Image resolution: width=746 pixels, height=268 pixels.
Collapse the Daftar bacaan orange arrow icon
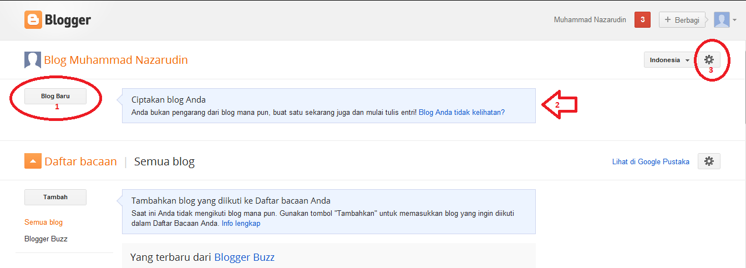coord(33,161)
